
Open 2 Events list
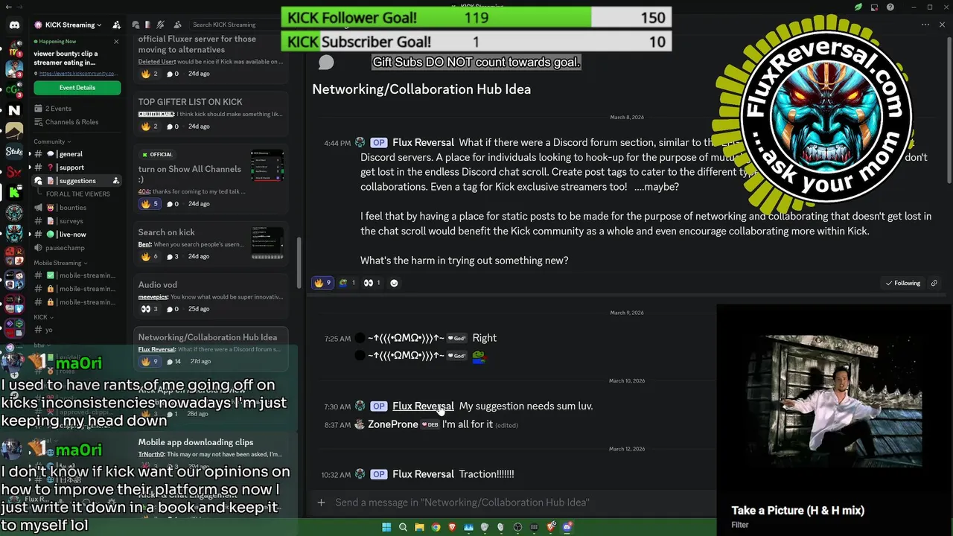[58, 109]
